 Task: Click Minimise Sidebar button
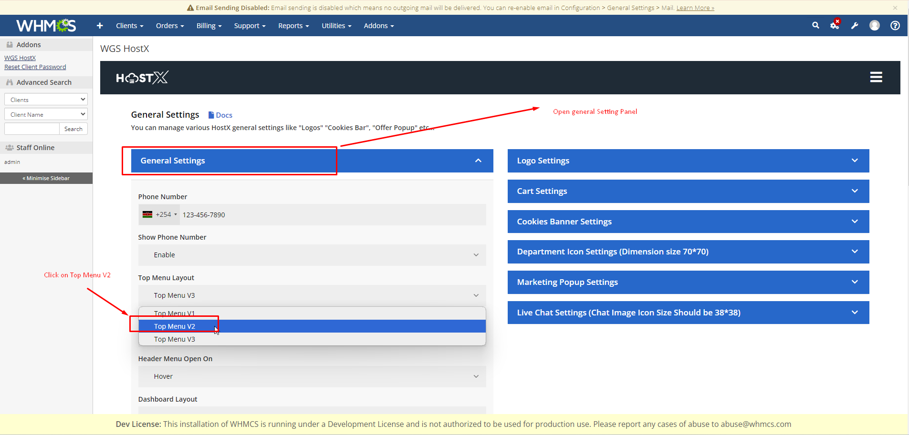[x=46, y=178]
